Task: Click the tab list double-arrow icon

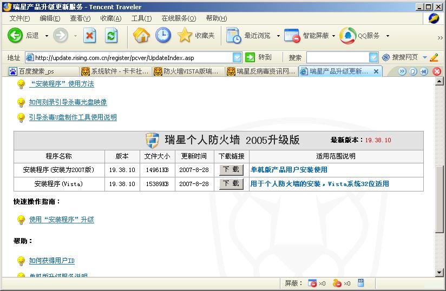Action: [x=402, y=71]
